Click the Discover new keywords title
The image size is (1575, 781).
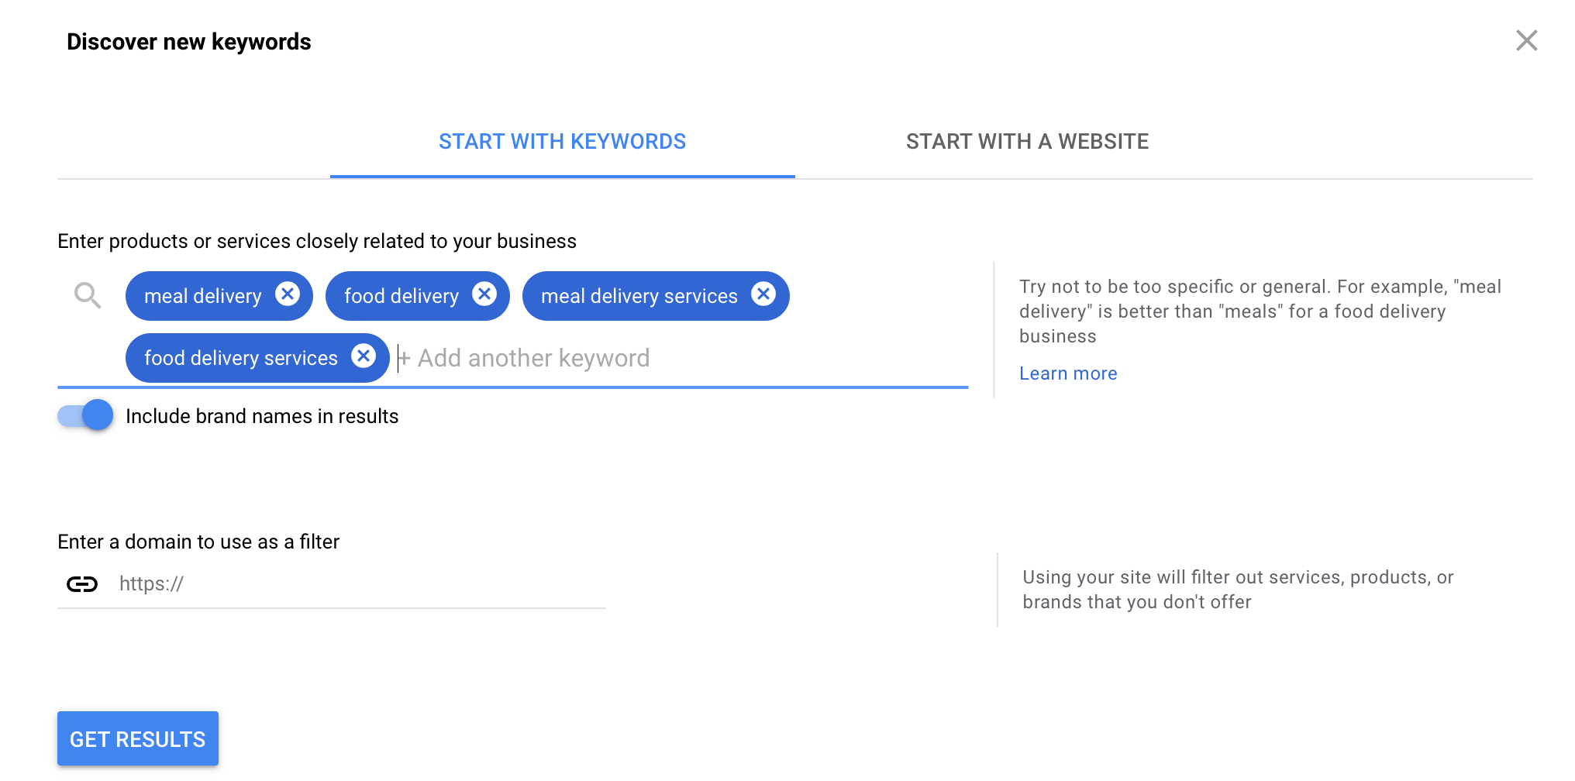[188, 42]
